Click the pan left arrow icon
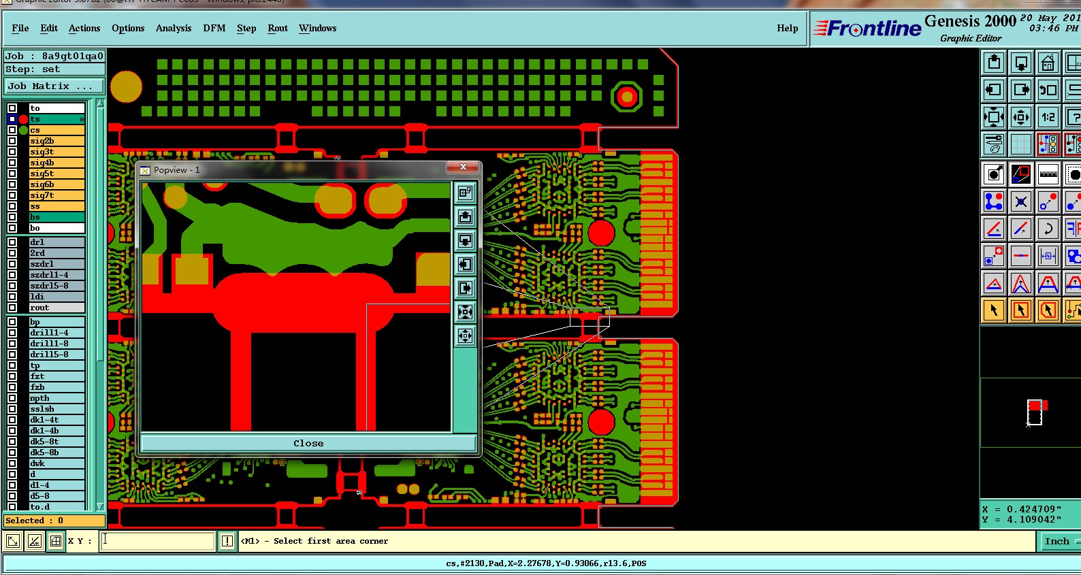Screen dimensions: 1081x575 click(x=994, y=90)
